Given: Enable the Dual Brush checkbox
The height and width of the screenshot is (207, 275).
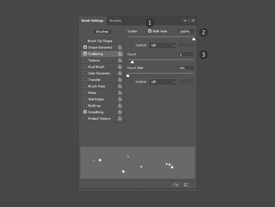Looking at the screenshot, I should (x=85, y=66).
